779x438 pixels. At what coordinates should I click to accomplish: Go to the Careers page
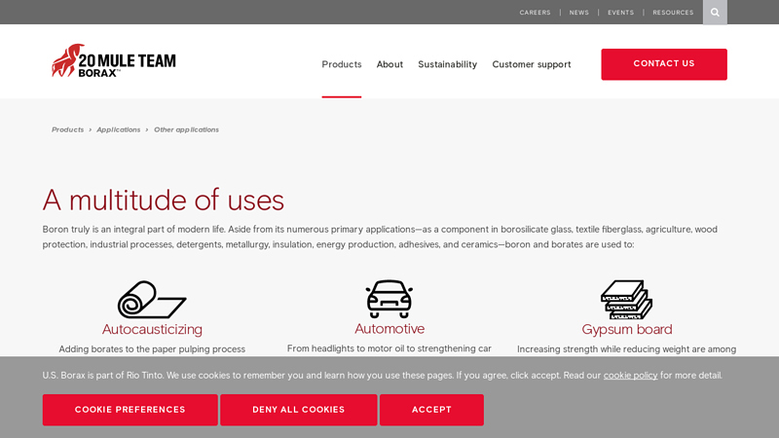[x=535, y=13]
